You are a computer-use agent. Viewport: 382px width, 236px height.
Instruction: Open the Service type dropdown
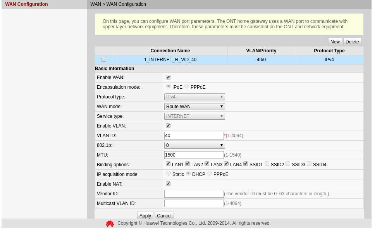click(x=194, y=116)
